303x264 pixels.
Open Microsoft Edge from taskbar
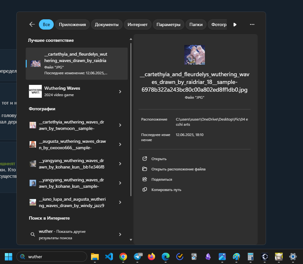[x=166, y=257]
